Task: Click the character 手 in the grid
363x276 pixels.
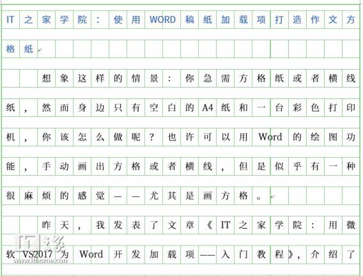Action: (46, 166)
